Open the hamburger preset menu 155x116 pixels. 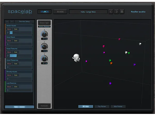[122, 12]
